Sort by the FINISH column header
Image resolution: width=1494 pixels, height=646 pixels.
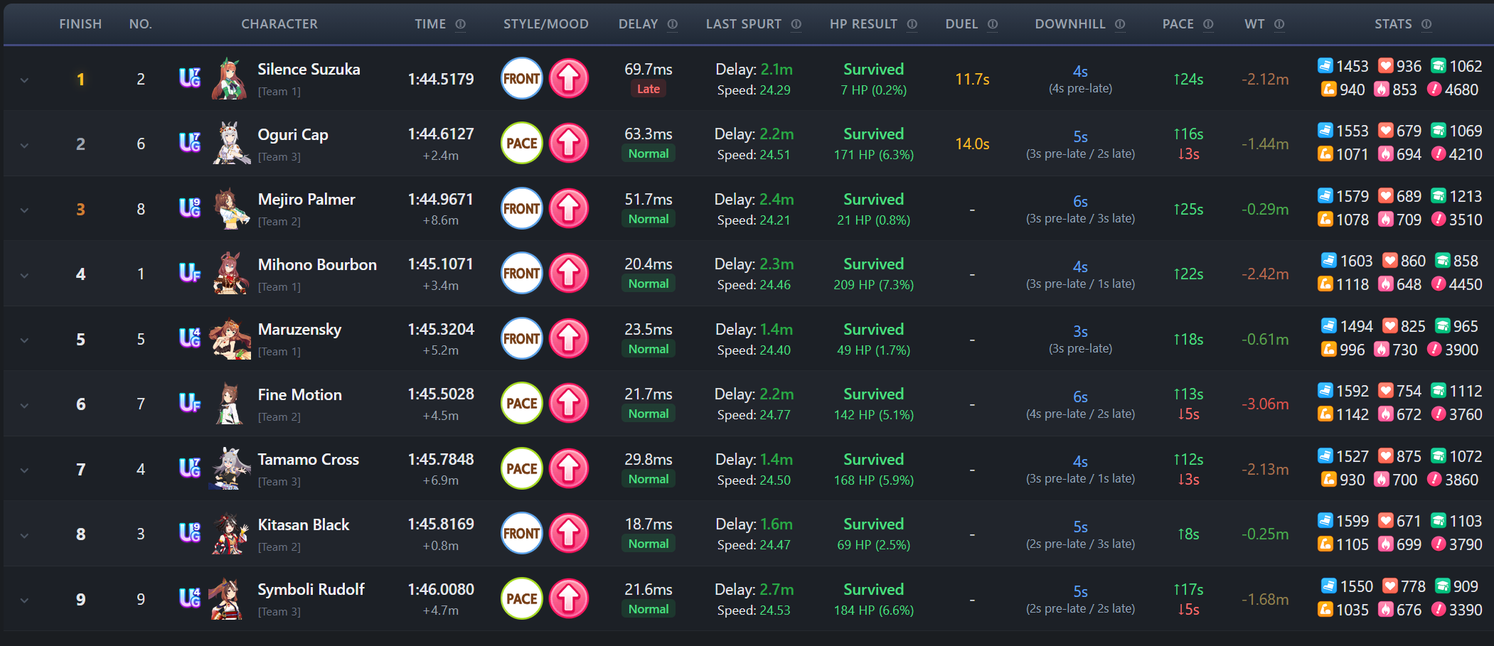[x=80, y=24]
